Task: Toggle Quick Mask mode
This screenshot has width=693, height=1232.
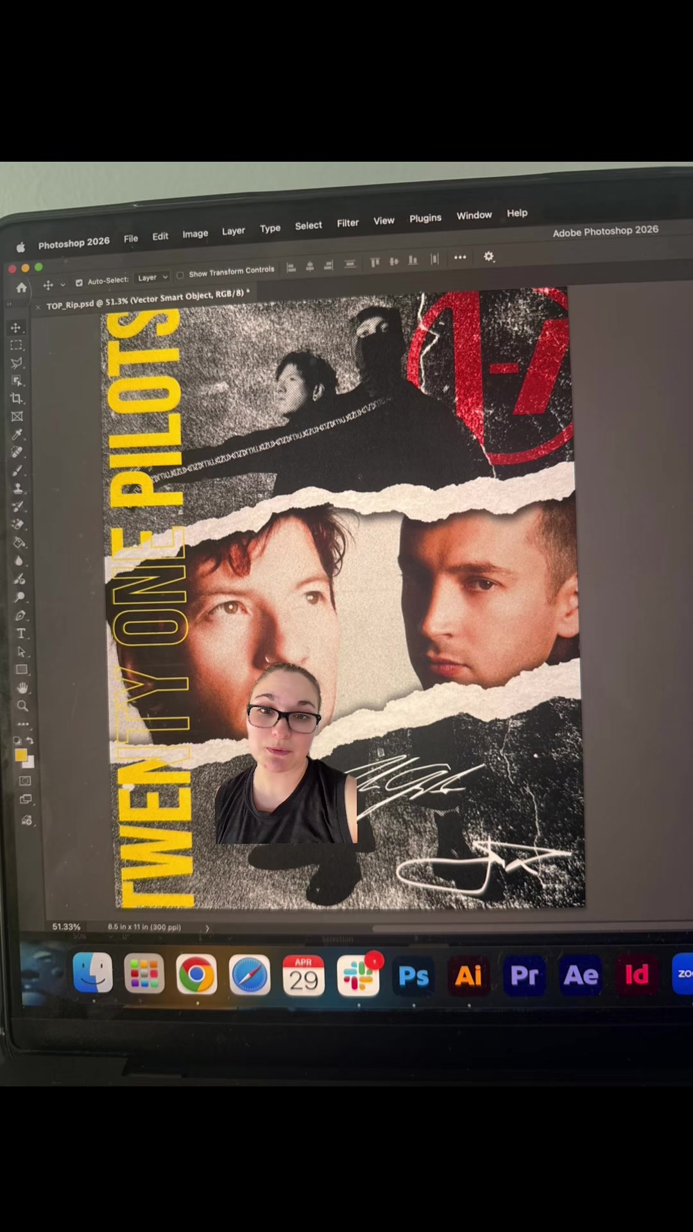Action: pyautogui.click(x=25, y=781)
